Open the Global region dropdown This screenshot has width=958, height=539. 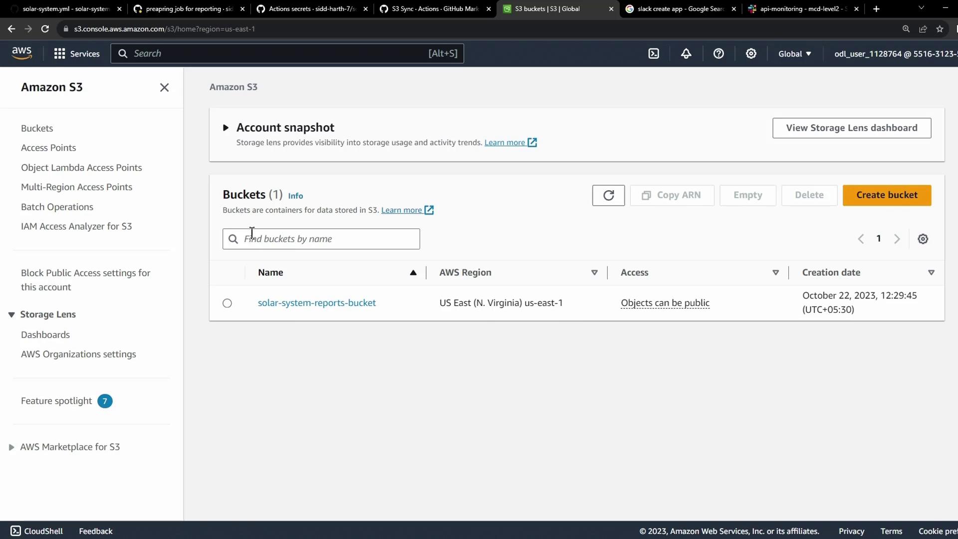[x=794, y=54]
